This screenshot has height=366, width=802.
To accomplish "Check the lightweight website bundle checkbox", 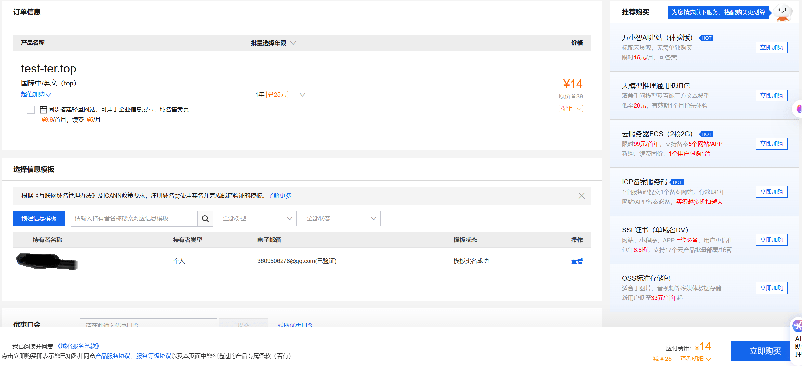I will point(31,110).
